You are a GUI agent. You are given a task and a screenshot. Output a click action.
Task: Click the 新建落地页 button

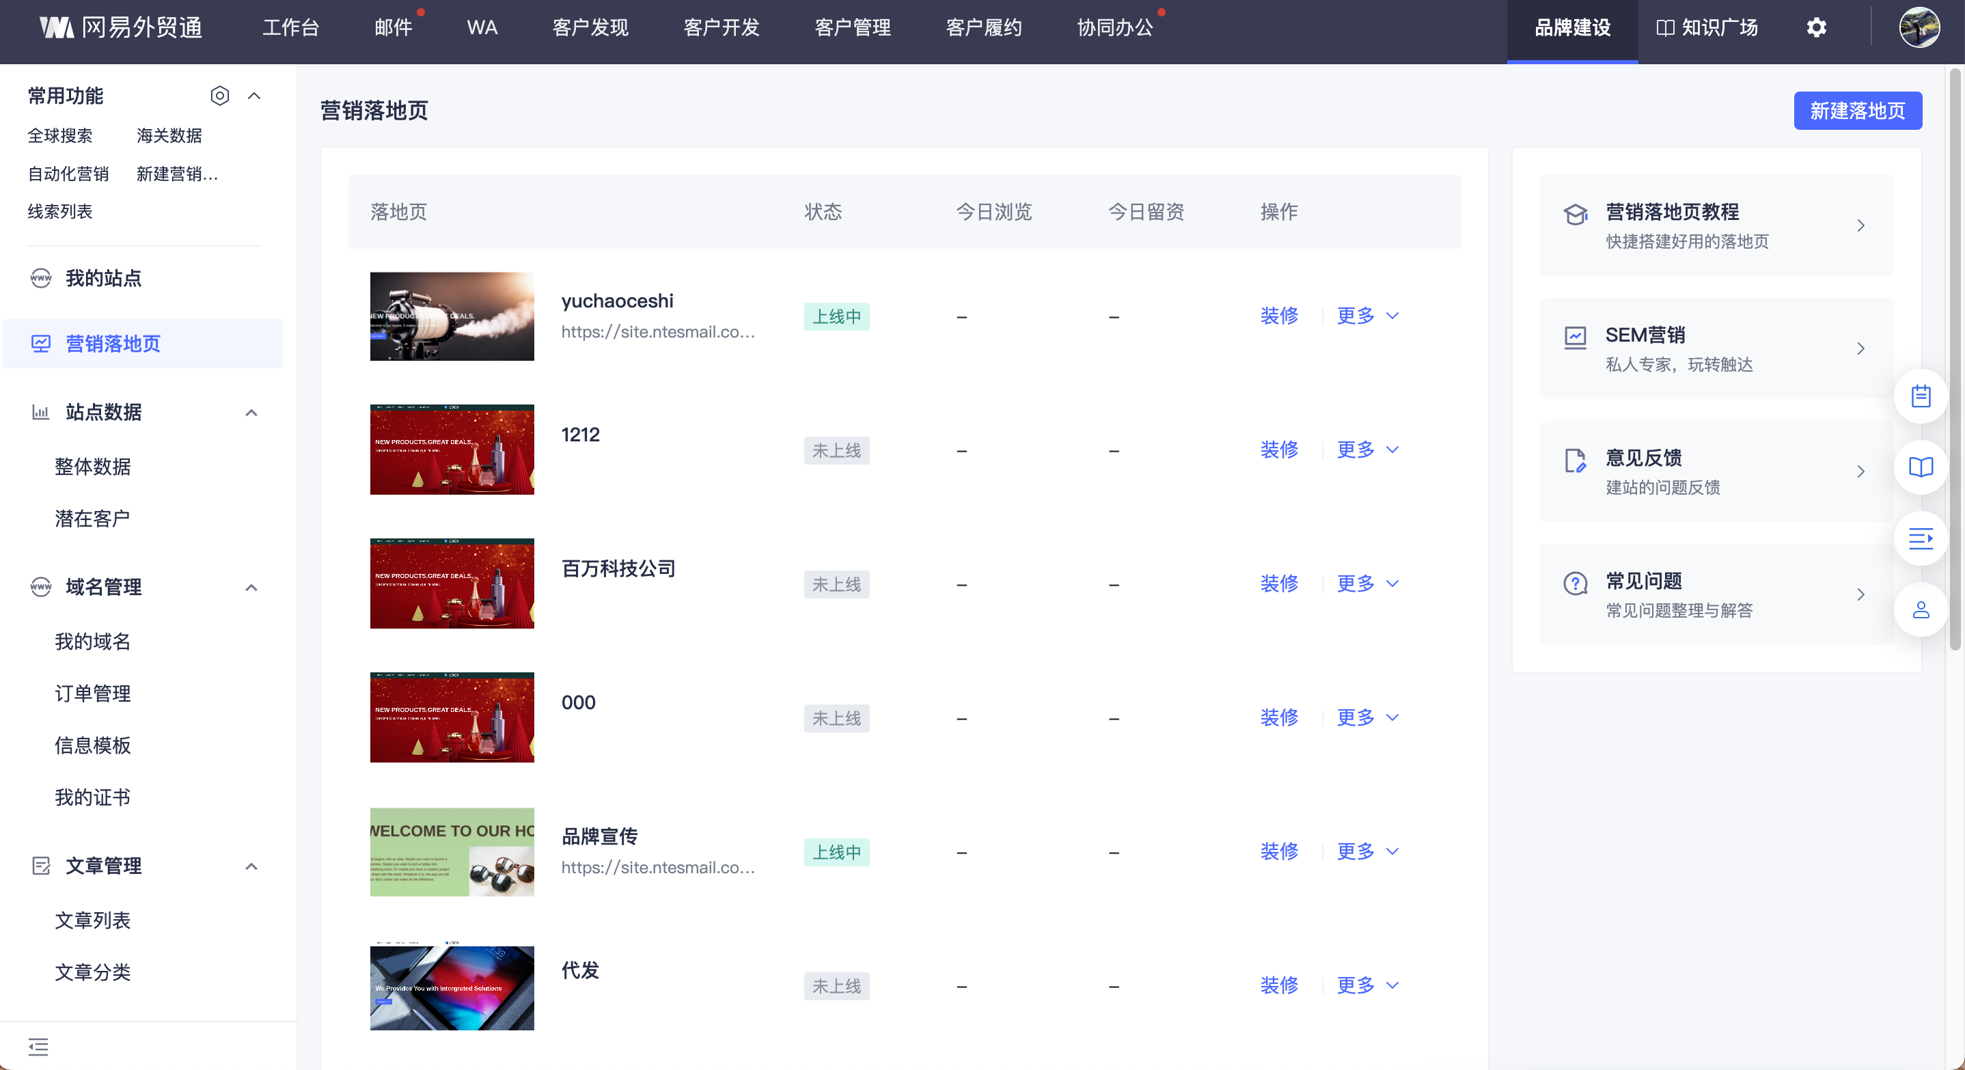tap(1856, 111)
